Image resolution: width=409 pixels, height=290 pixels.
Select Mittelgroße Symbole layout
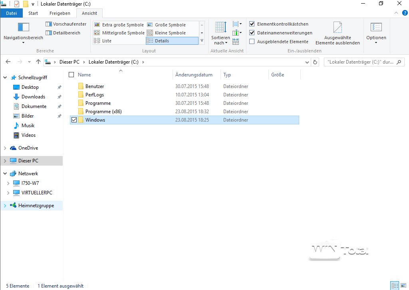[x=119, y=33]
